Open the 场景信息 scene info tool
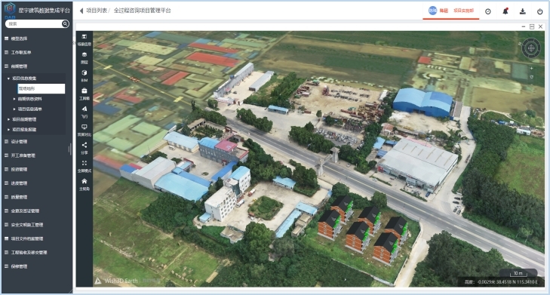 84,39
